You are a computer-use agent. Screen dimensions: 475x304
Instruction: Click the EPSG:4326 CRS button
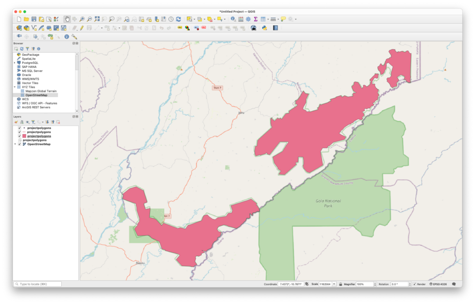(439, 284)
